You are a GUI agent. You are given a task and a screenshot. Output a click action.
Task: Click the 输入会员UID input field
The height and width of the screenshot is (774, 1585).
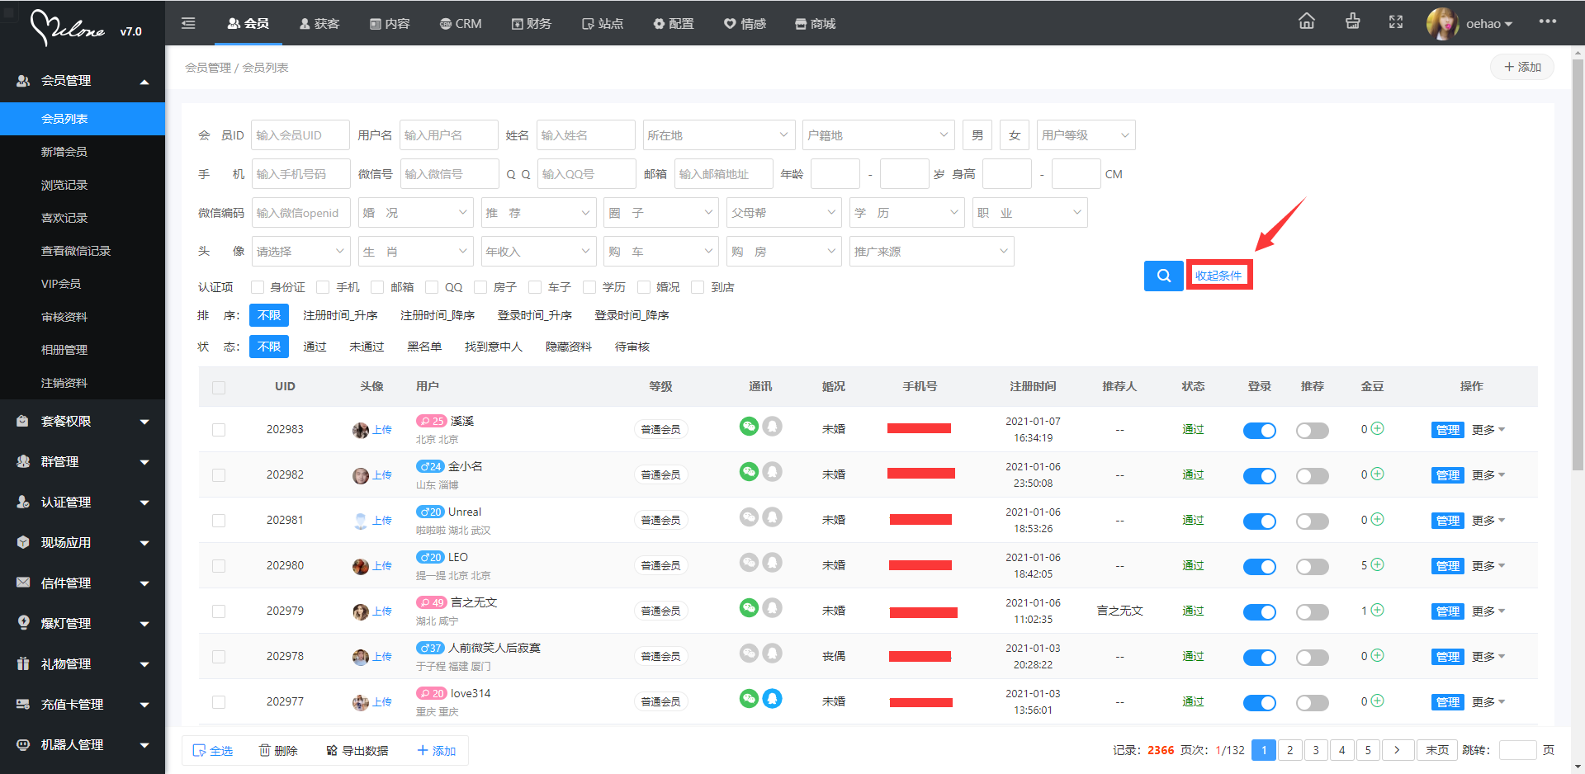(300, 135)
